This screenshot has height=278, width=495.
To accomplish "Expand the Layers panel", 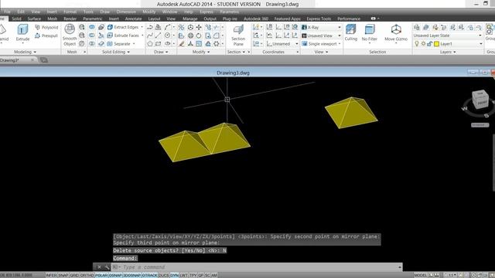I will tap(448, 52).
